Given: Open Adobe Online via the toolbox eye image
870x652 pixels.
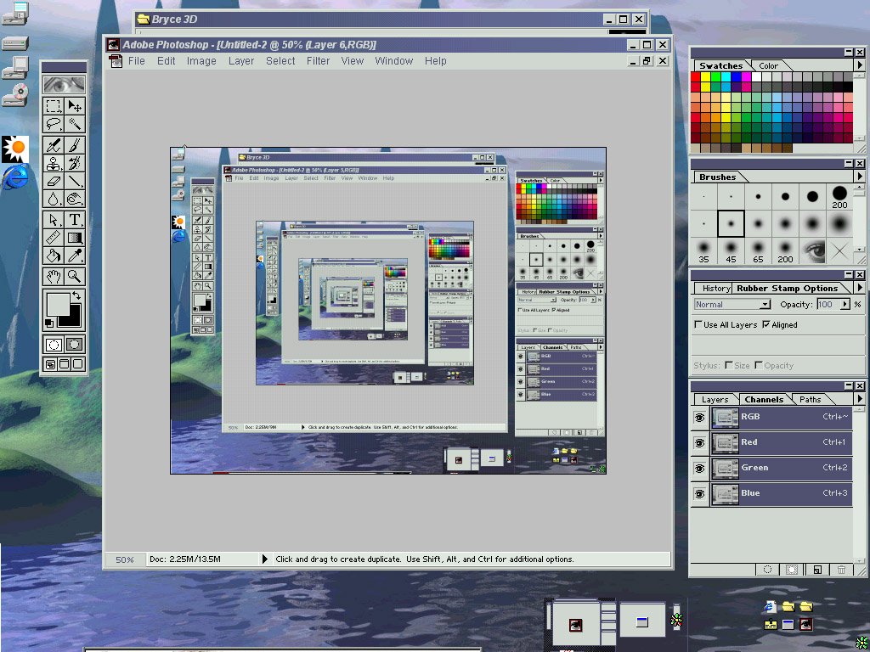Looking at the screenshot, I should point(65,84).
